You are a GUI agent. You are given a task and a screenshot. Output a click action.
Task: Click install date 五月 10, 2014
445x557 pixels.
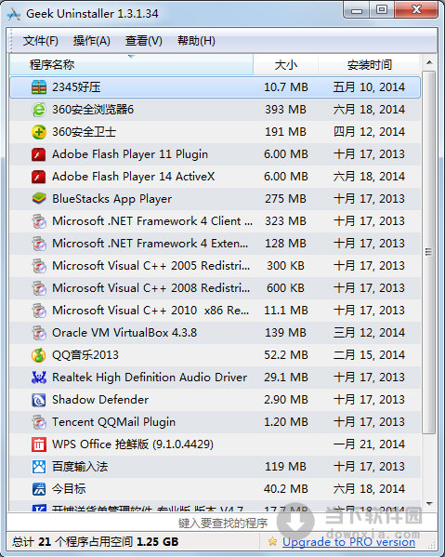pyautogui.click(x=369, y=87)
